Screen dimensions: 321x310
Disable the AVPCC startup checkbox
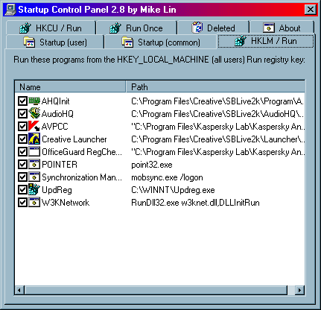tap(22, 126)
